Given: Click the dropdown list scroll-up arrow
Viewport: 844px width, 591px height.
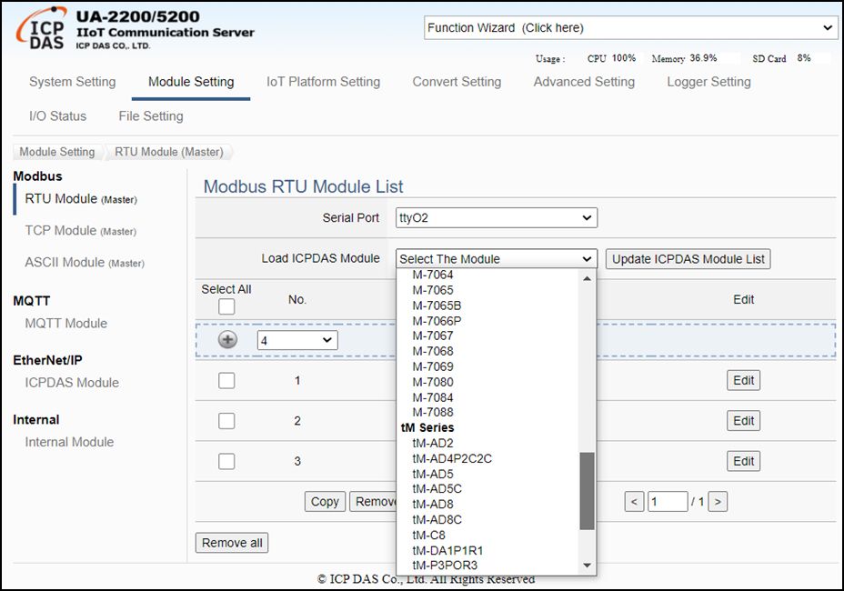Looking at the screenshot, I should (x=587, y=278).
